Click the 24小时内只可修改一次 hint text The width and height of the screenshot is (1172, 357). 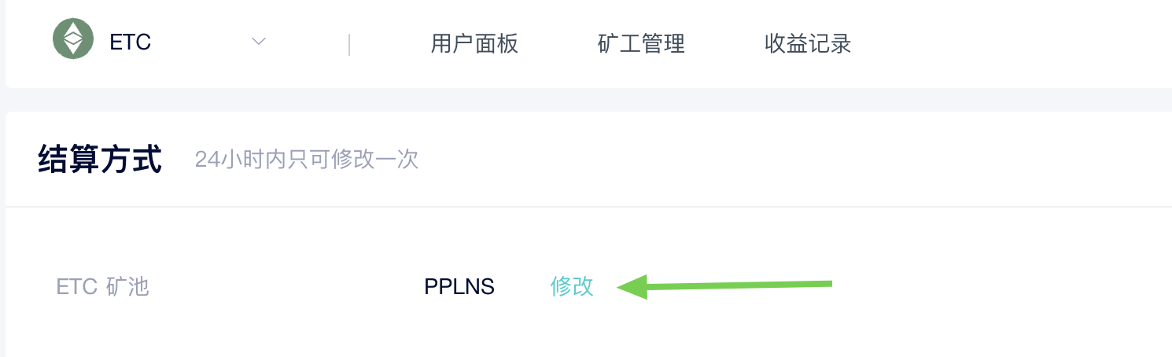[x=307, y=160]
